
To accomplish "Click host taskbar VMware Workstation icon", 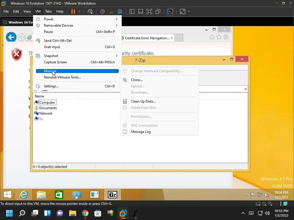I will tap(123, 213).
